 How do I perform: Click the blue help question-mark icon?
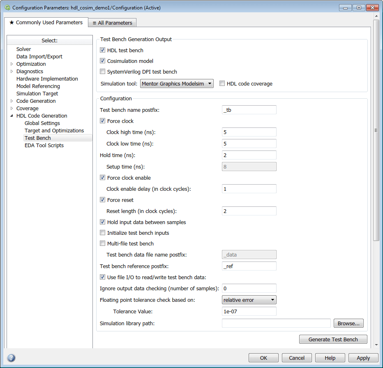click(11, 358)
